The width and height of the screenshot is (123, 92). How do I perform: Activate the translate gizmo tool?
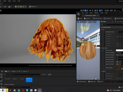83,10
